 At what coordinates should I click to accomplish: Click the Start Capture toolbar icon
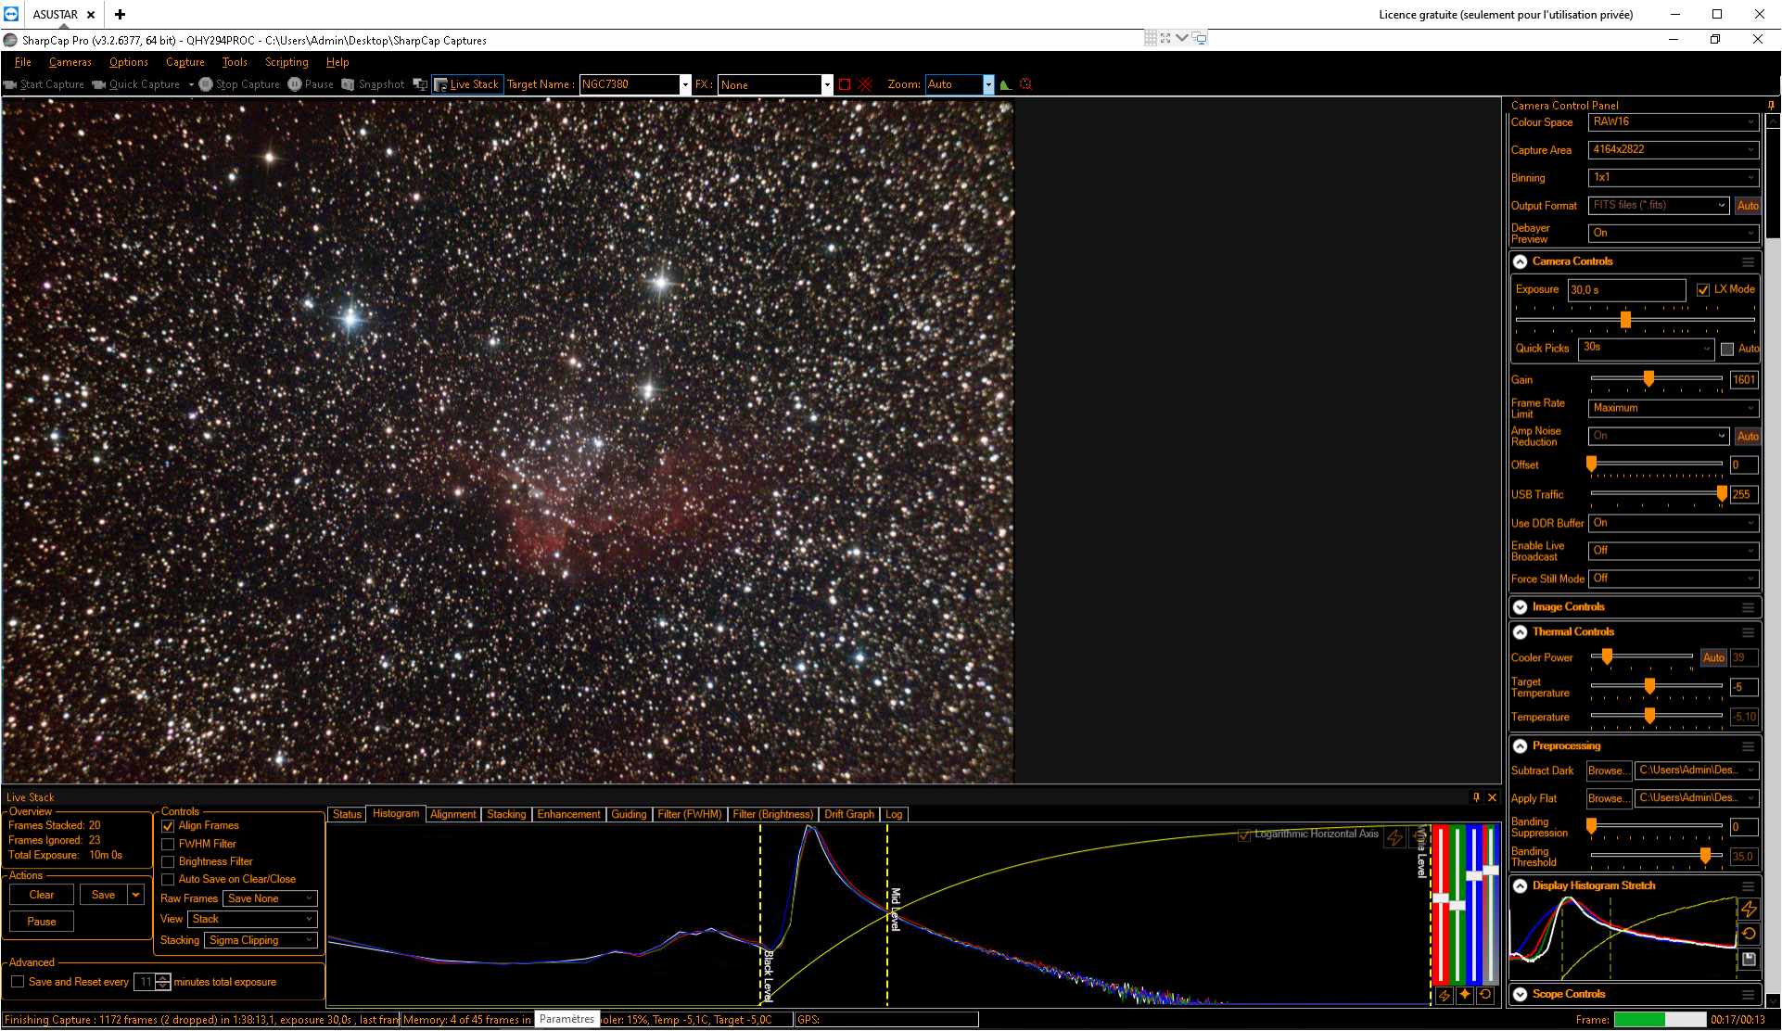pyautogui.click(x=10, y=84)
